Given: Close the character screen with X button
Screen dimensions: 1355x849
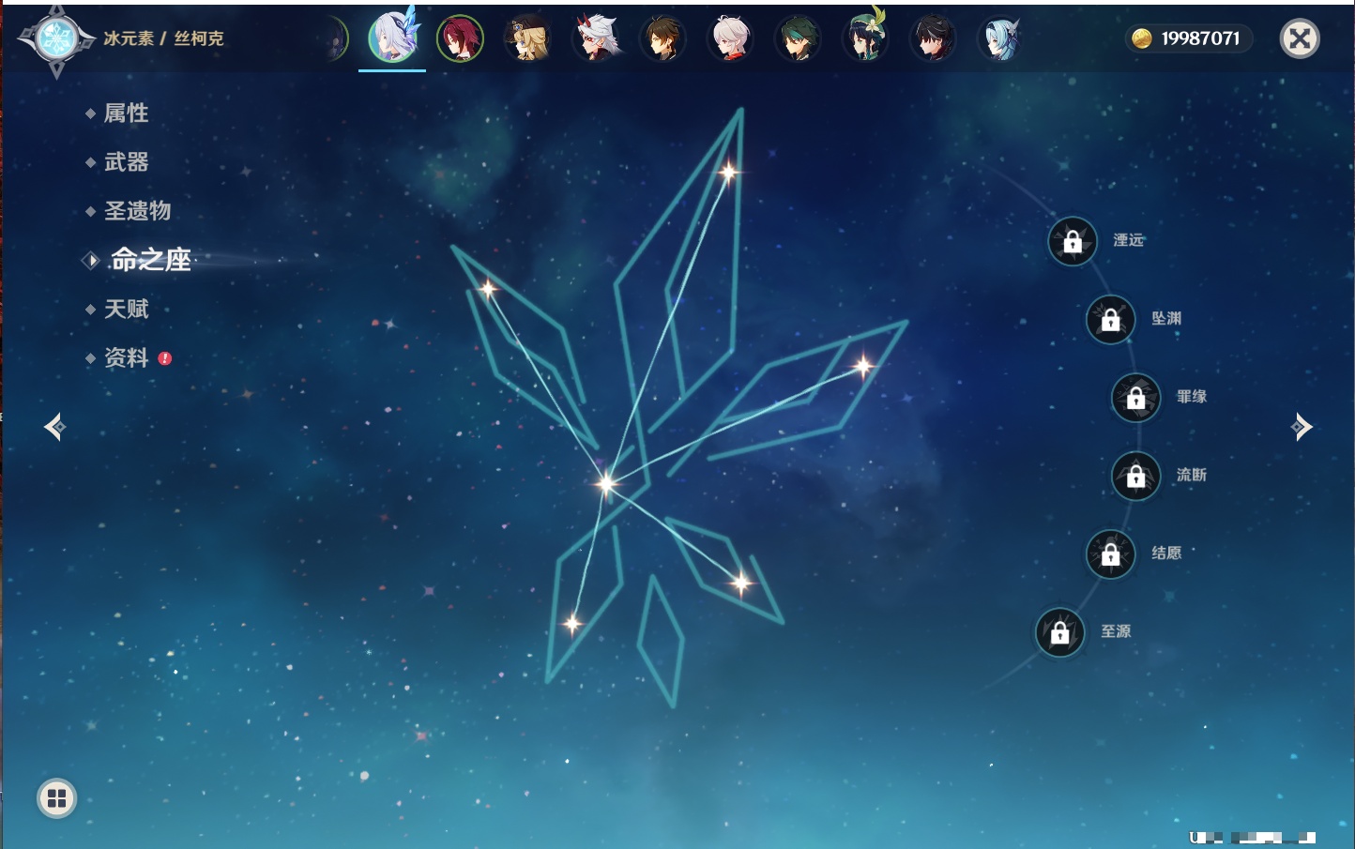Looking at the screenshot, I should tap(1300, 38).
